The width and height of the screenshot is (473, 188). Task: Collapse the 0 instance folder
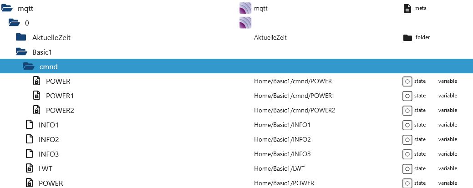coord(14,23)
